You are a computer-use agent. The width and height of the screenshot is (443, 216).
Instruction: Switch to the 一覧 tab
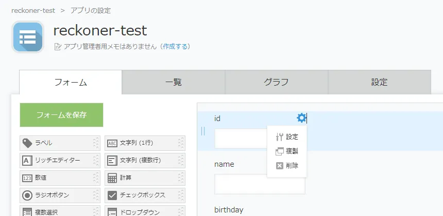click(x=173, y=82)
